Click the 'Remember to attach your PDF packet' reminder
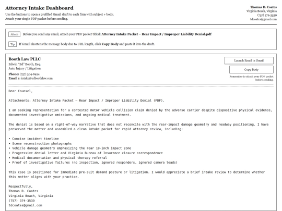The image size is (282, 211). (x=251, y=78)
